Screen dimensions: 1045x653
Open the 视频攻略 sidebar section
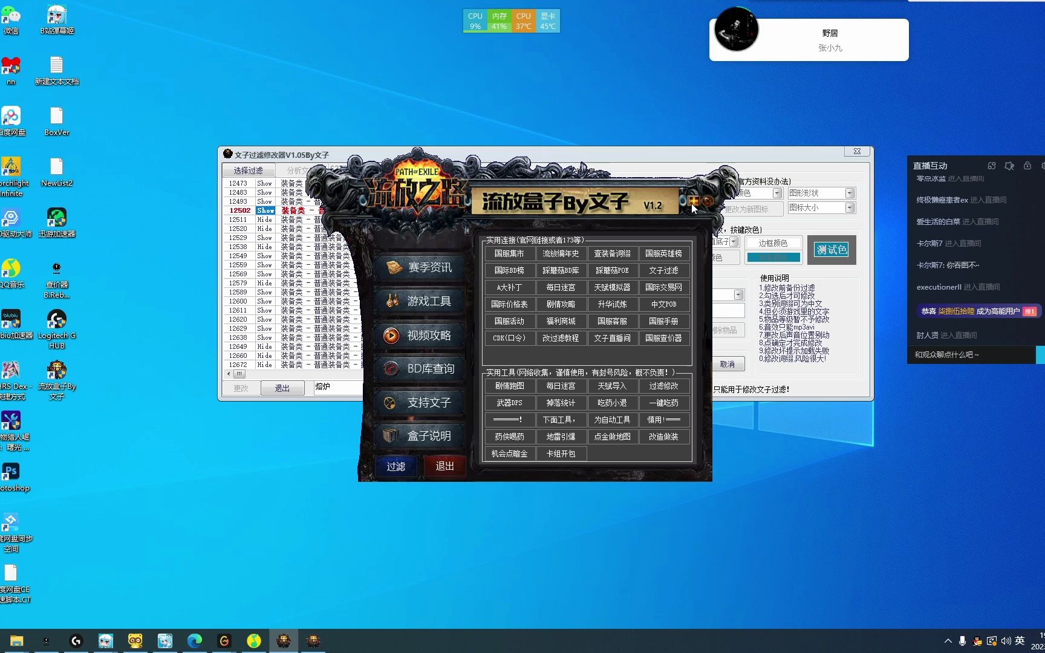pyautogui.click(x=420, y=335)
